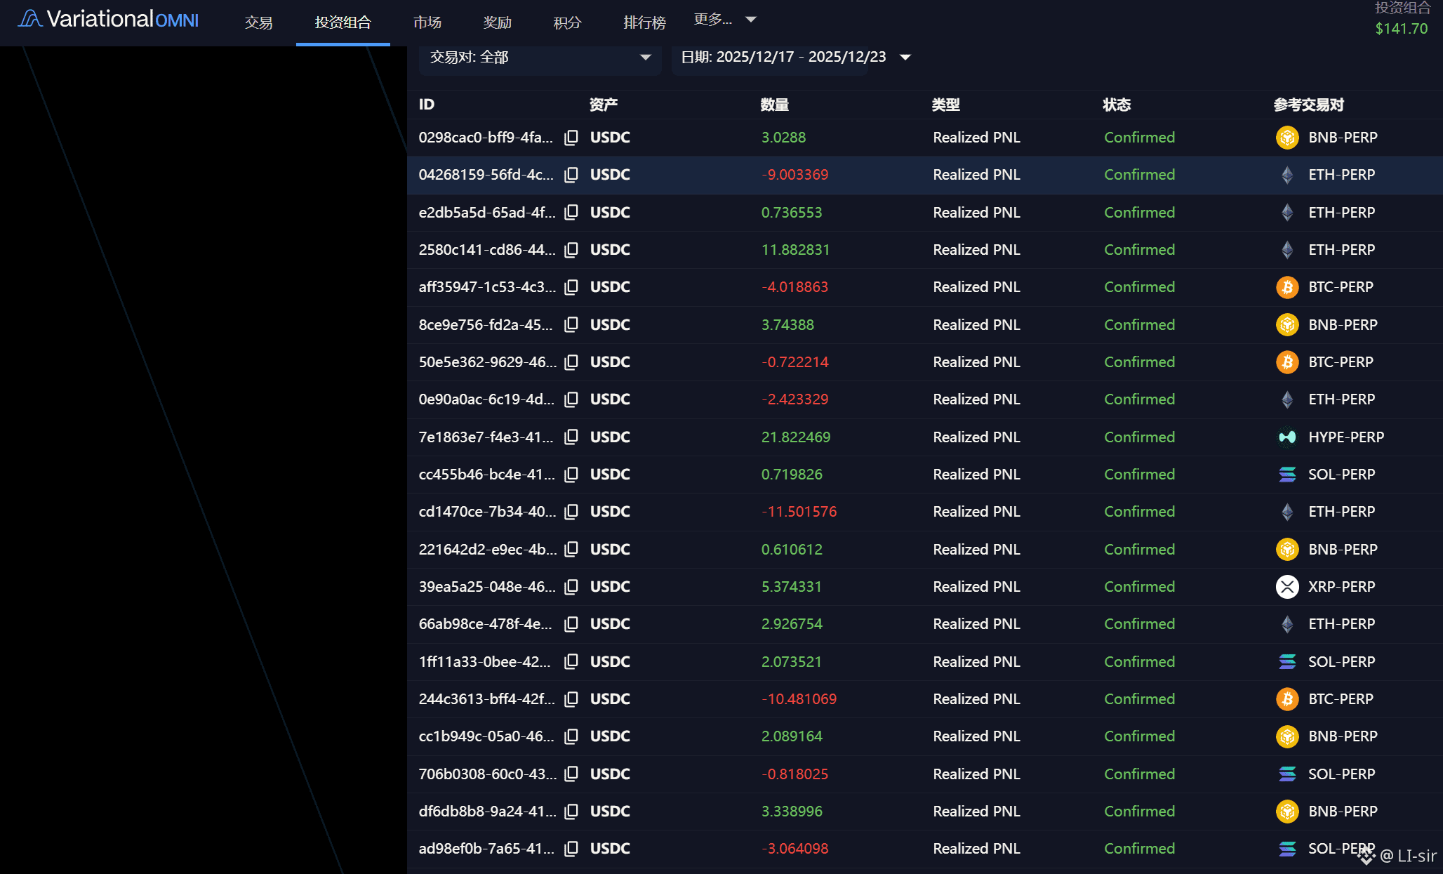This screenshot has height=874, width=1443.
Task: Copy ID cc1b949c-05a0-46... to clipboard
Action: (571, 736)
